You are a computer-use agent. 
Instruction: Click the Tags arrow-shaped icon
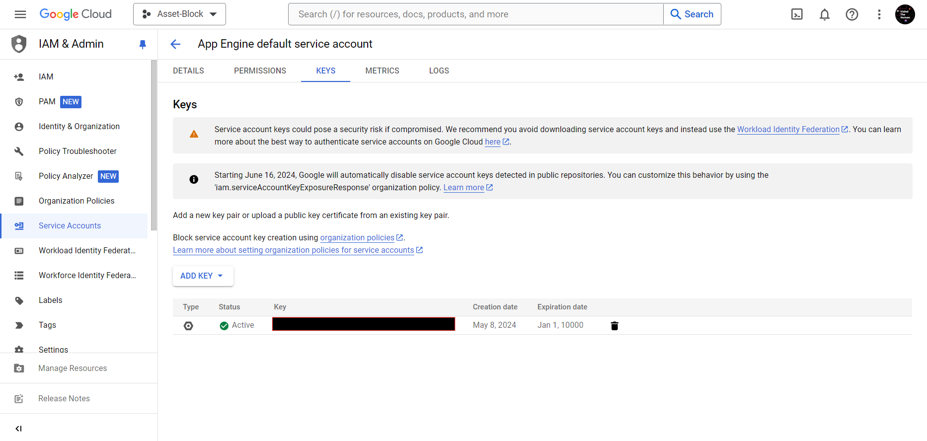(x=19, y=325)
